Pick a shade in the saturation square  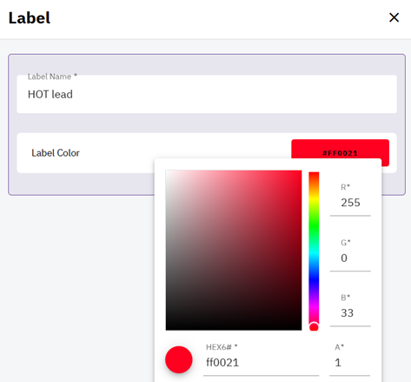[x=234, y=250]
